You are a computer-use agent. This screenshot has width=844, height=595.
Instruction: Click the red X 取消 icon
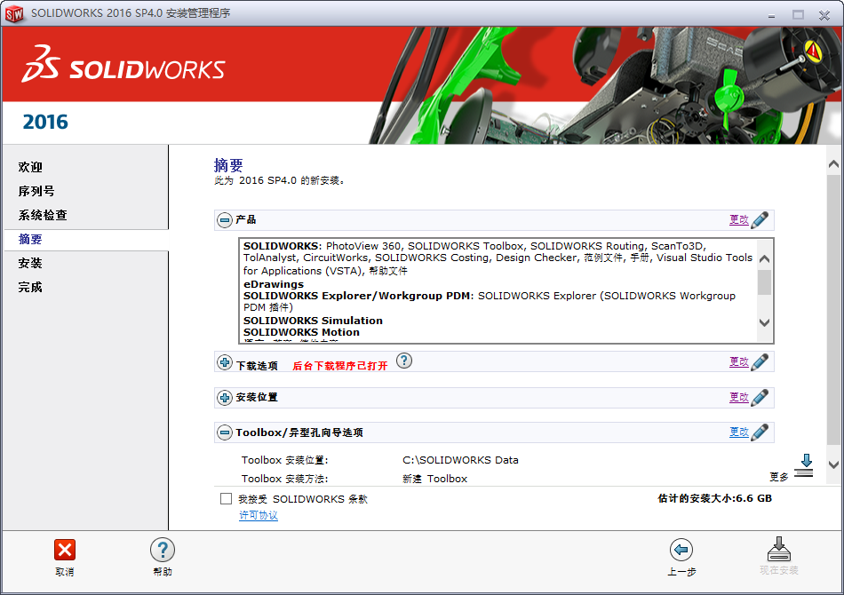(x=65, y=550)
